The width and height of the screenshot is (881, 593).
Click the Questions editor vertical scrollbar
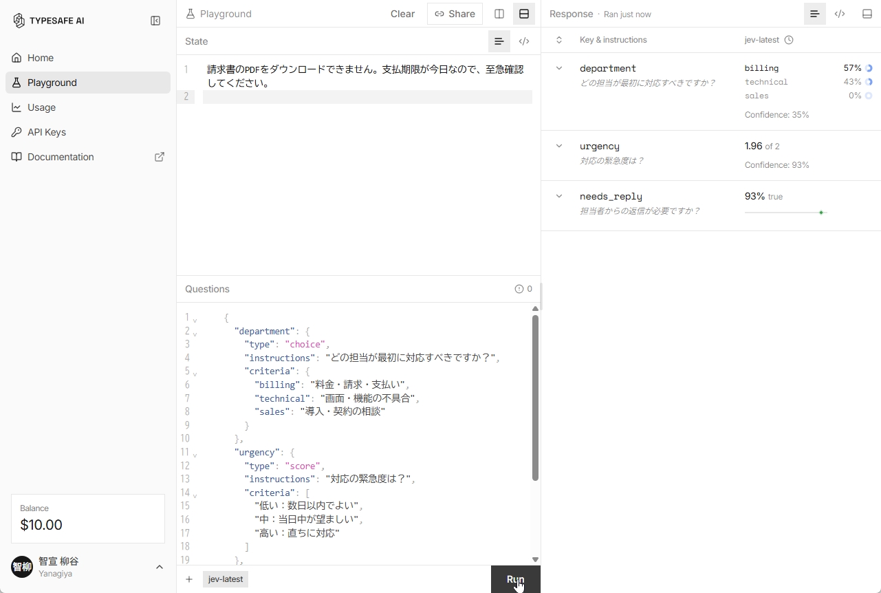[x=535, y=398]
